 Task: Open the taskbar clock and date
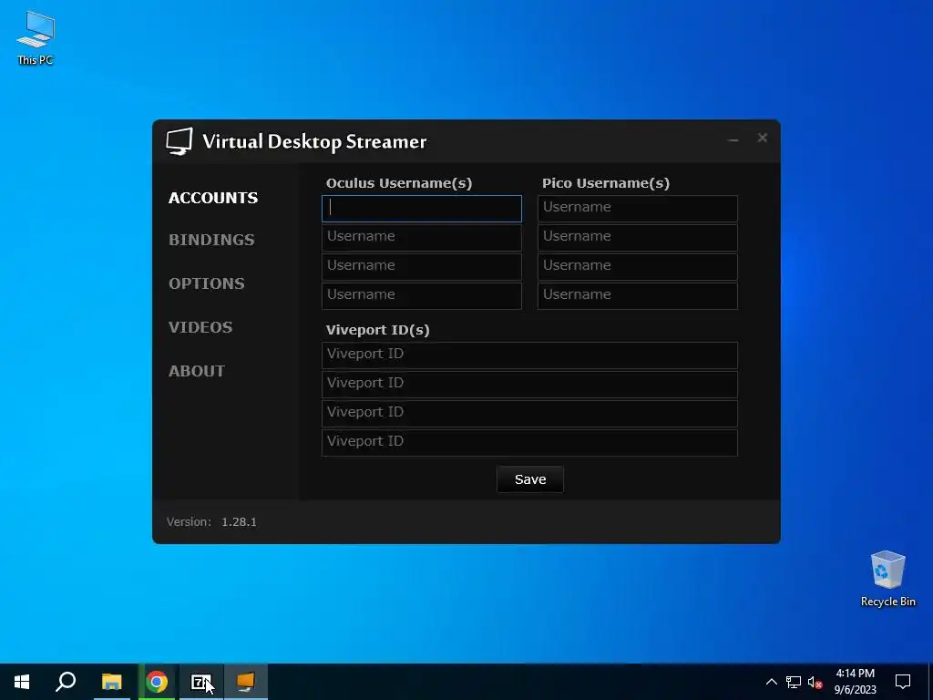(x=855, y=682)
